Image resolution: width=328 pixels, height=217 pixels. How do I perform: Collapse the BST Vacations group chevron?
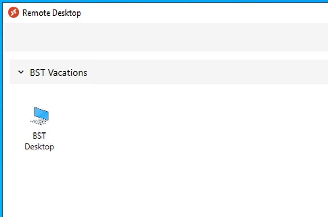pyautogui.click(x=21, y=72)
